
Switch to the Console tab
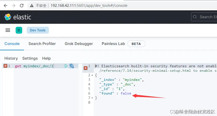[12, 44]
